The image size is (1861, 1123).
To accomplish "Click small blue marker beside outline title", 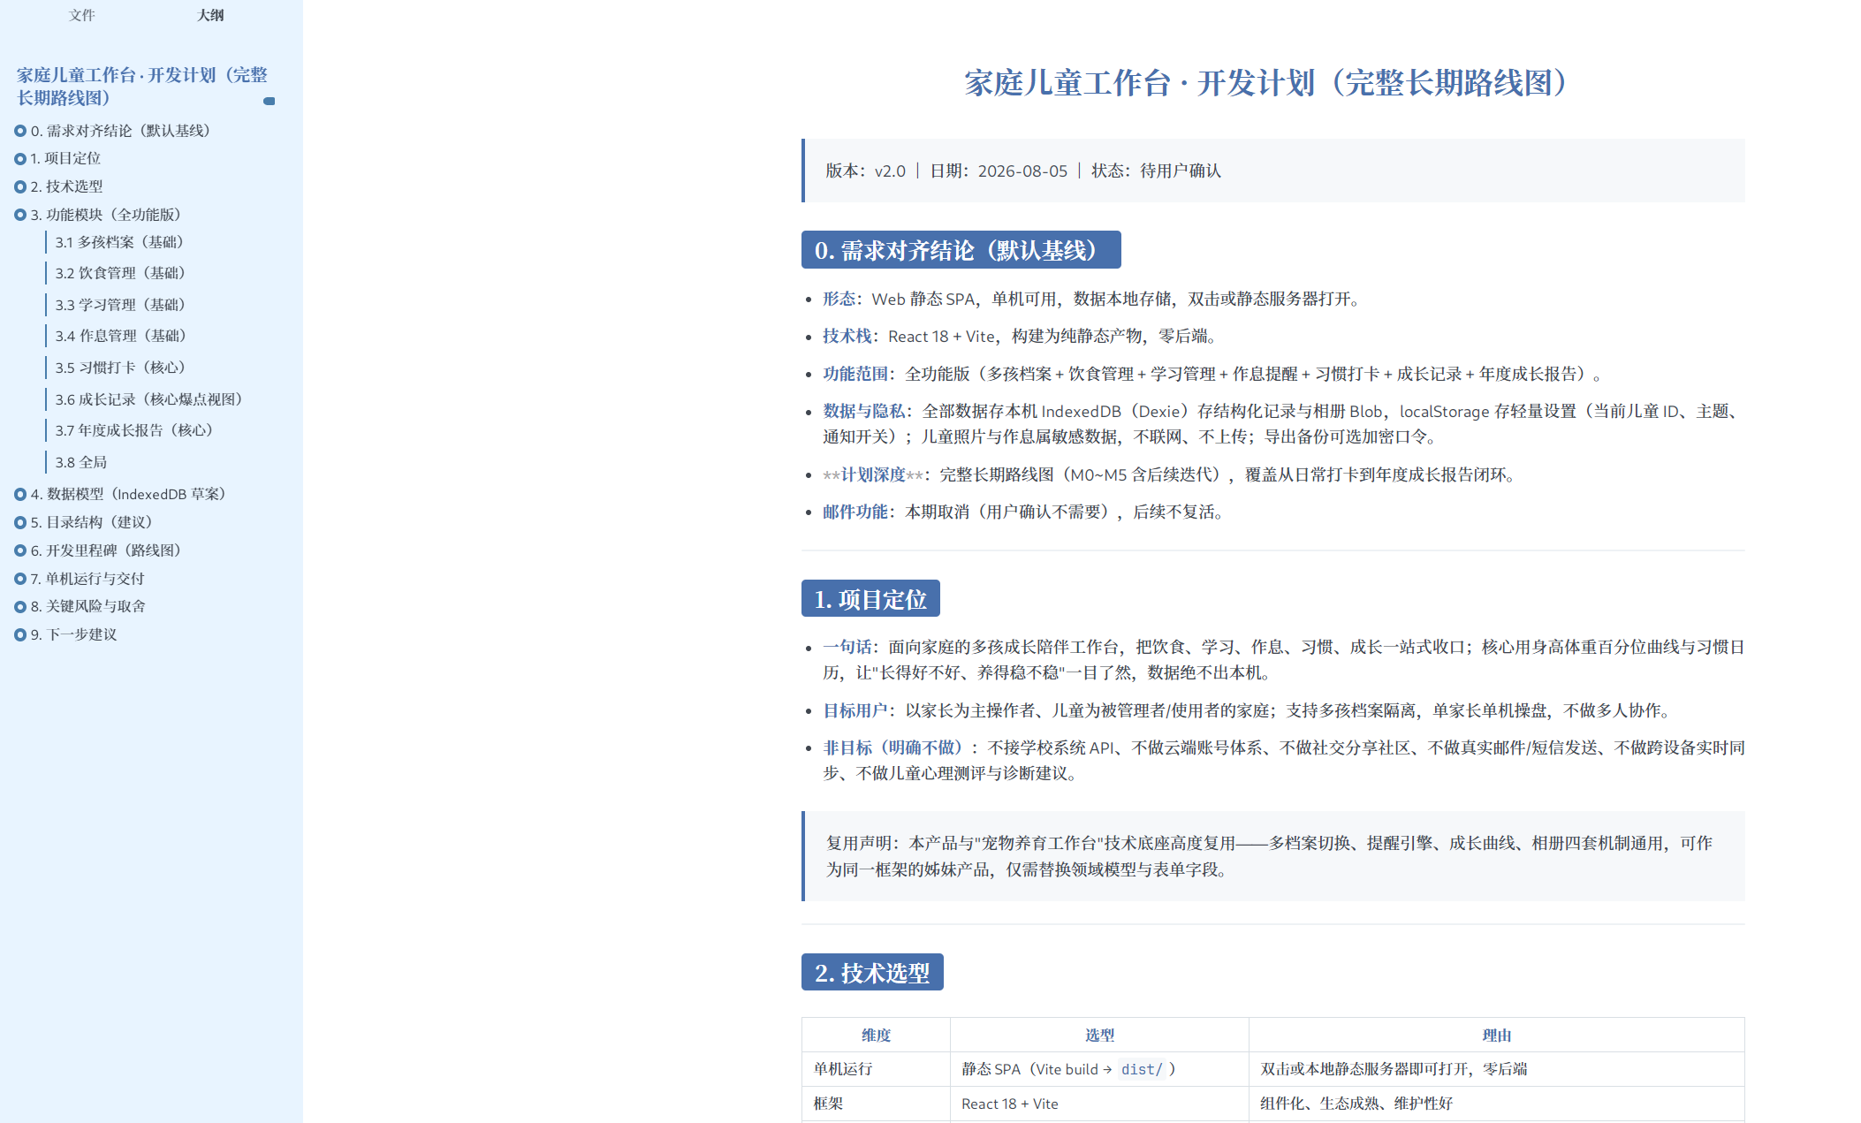I will 270,101.
